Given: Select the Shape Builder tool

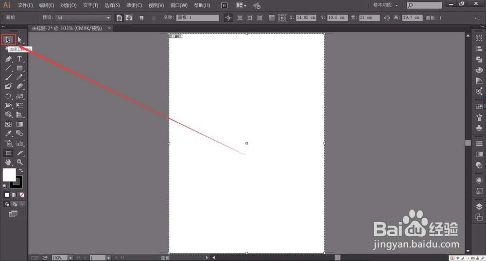Looking at the screenshot, I should coord(8,114).
